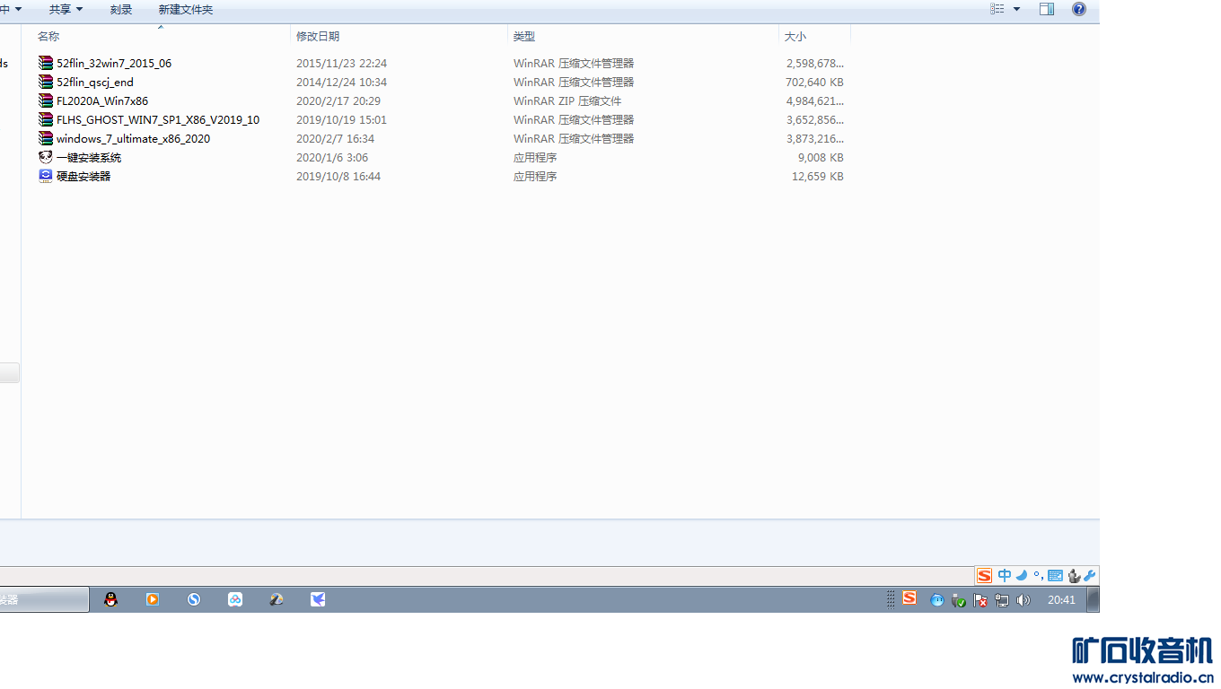Click the truncated size 4,984,621...
The image size is (1221, 689).
[x=815, y=100]
